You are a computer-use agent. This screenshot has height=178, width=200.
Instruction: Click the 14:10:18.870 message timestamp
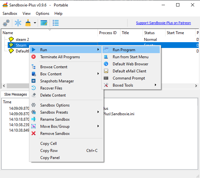tap(19, 119)
